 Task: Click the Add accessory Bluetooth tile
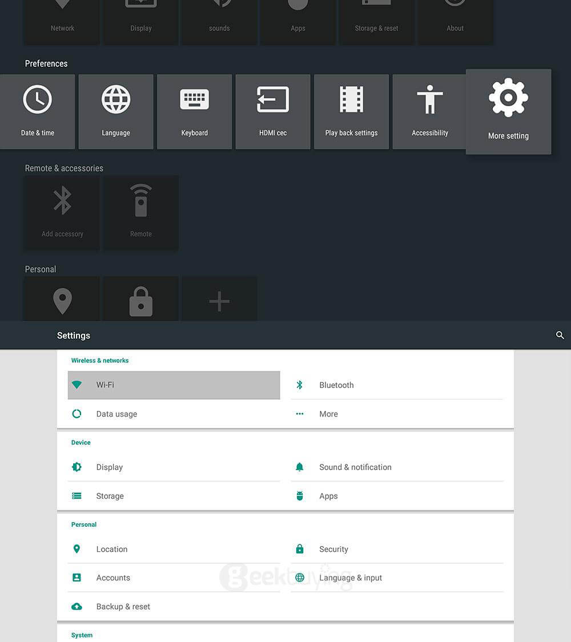click(62, 213)
